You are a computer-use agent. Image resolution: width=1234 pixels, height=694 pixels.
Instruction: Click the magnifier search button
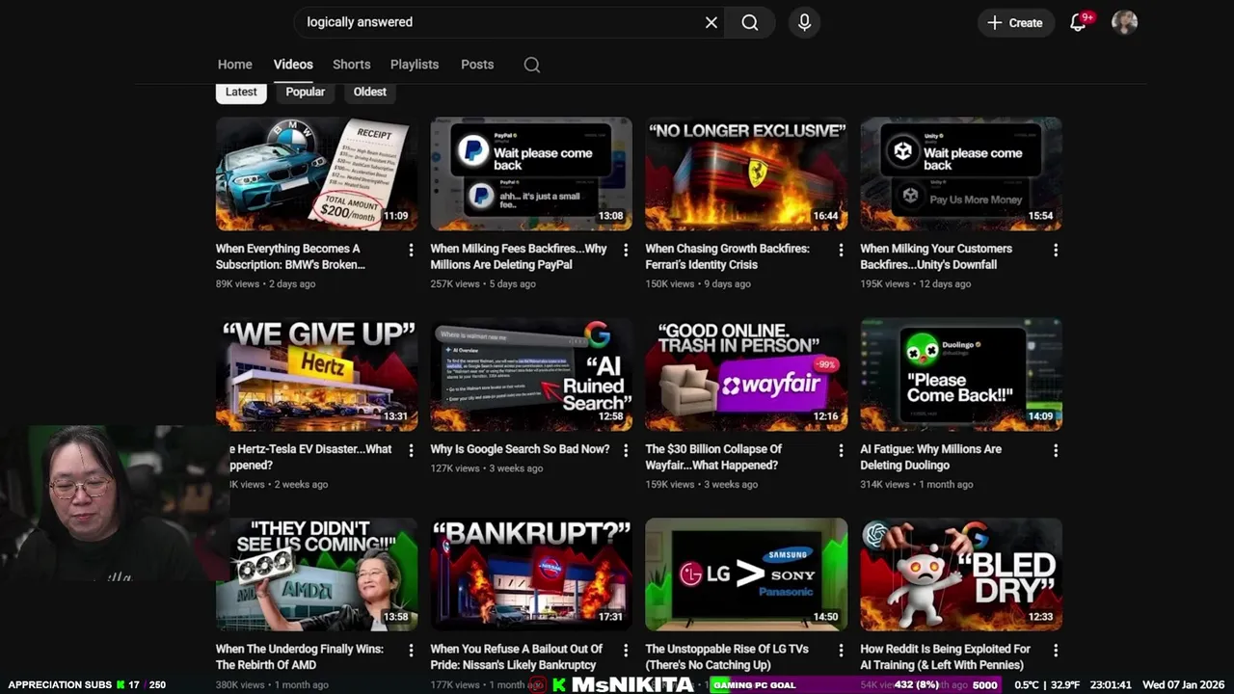[750, 22]
